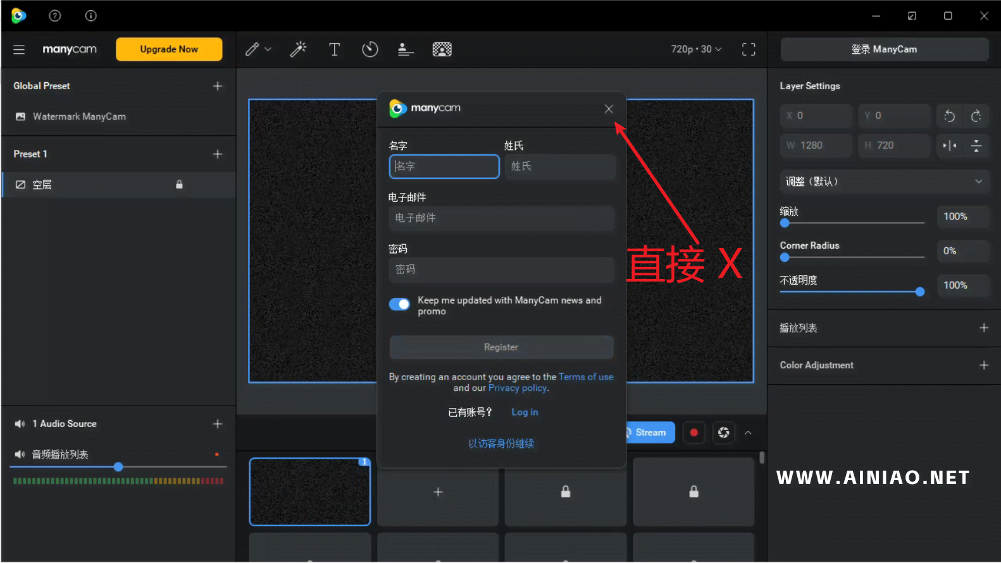Click the Y position field
The width and height of the screenshot is (1001, 563).
[x=894, y=116]
